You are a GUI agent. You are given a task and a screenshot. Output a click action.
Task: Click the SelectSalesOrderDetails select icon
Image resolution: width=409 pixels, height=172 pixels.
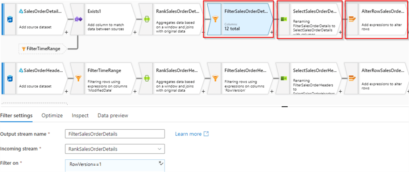tap(284, 19)
